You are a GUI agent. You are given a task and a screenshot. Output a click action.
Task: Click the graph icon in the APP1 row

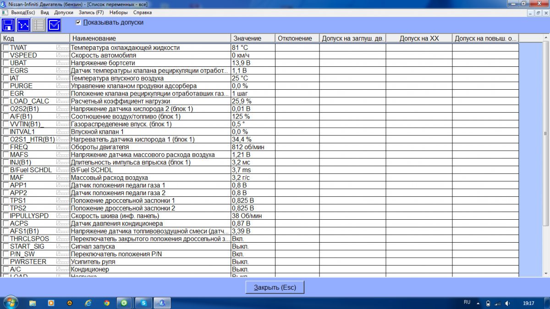point(63,185)
